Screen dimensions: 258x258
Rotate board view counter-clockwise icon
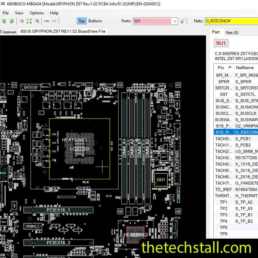point(4,21)
